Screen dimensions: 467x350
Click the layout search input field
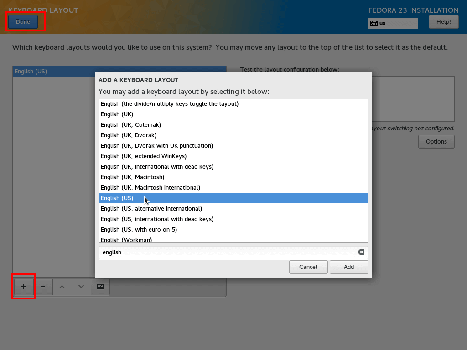pyautogui.click(x=228, y=252)
